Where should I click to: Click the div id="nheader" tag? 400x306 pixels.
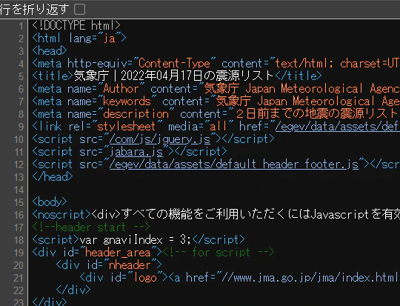(109, 265)
